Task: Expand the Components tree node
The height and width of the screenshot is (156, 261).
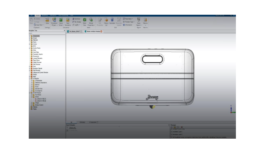Action: point(30,36)
